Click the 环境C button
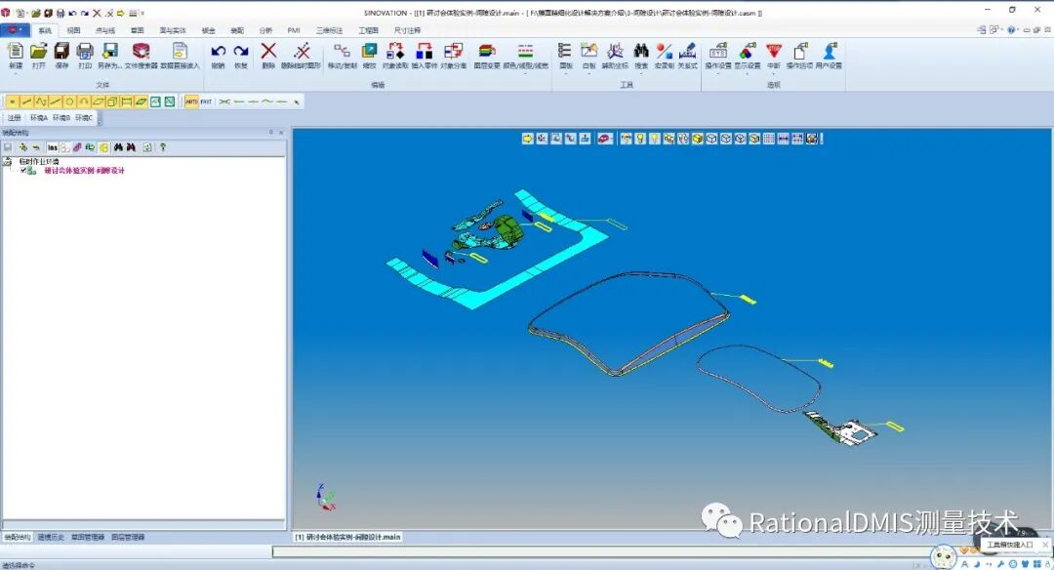This screenshot has height=570, width=1054. point(84,118)
